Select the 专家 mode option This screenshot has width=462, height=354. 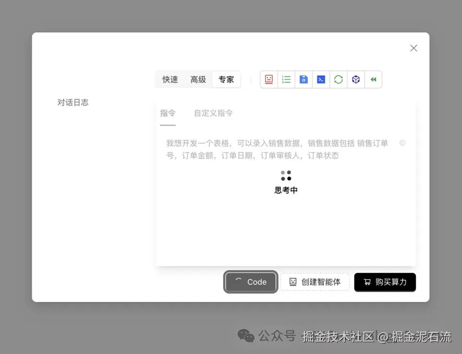click(226, 80)
